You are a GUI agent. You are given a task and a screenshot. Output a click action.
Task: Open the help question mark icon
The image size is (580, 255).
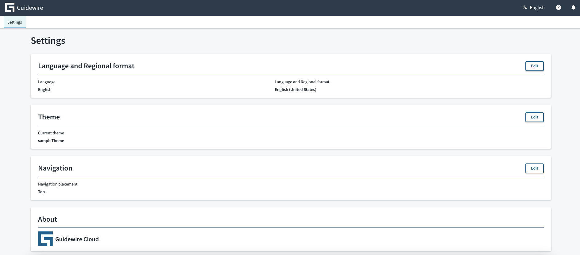559,7
